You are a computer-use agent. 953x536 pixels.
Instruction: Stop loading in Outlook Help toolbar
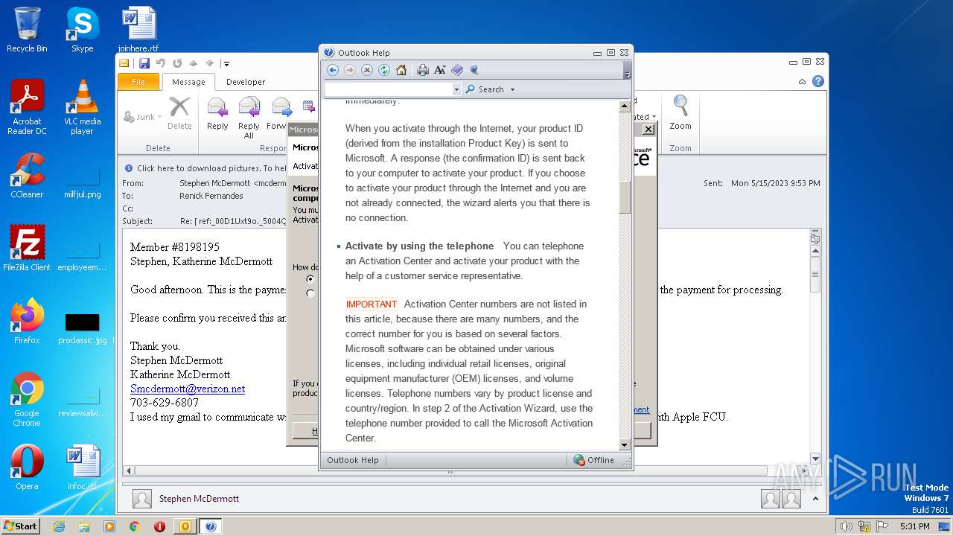click(x=367, y=70)
